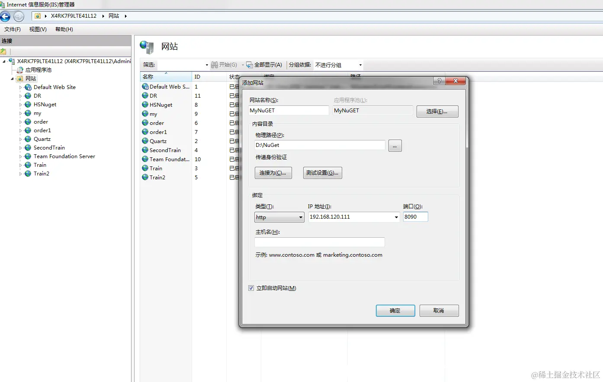This screenshot has height=382, width=603.
Task: Click the globe icon of Team Foundation Server in tree
Action: click(x=28, y=156)
